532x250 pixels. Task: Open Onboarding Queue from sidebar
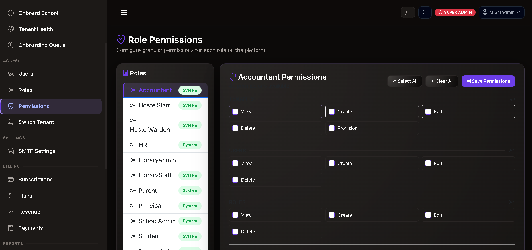tap(51, 45)
